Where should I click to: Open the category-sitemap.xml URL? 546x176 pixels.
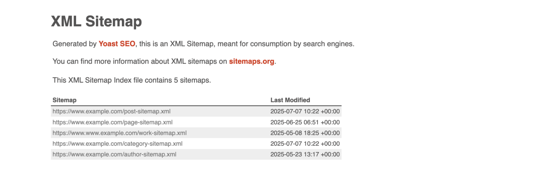click(x=117, y=144)
